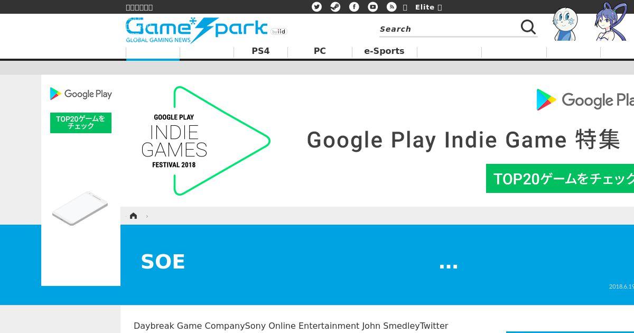Open the Steam icon in top bar
This screenshot has height=333, width=634.
335,7
